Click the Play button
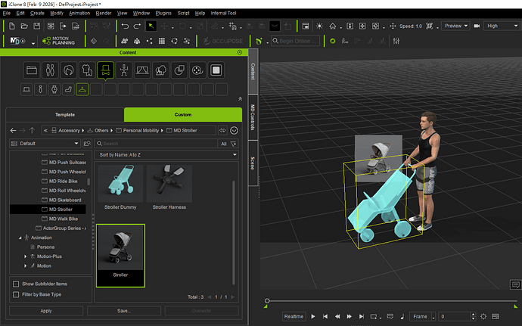 313,316
